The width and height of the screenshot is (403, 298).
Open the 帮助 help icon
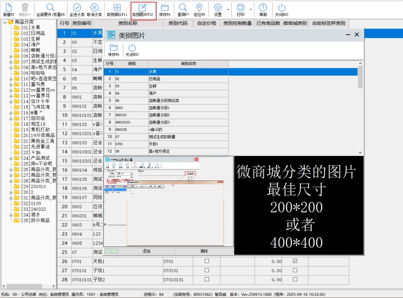point(263,8)
